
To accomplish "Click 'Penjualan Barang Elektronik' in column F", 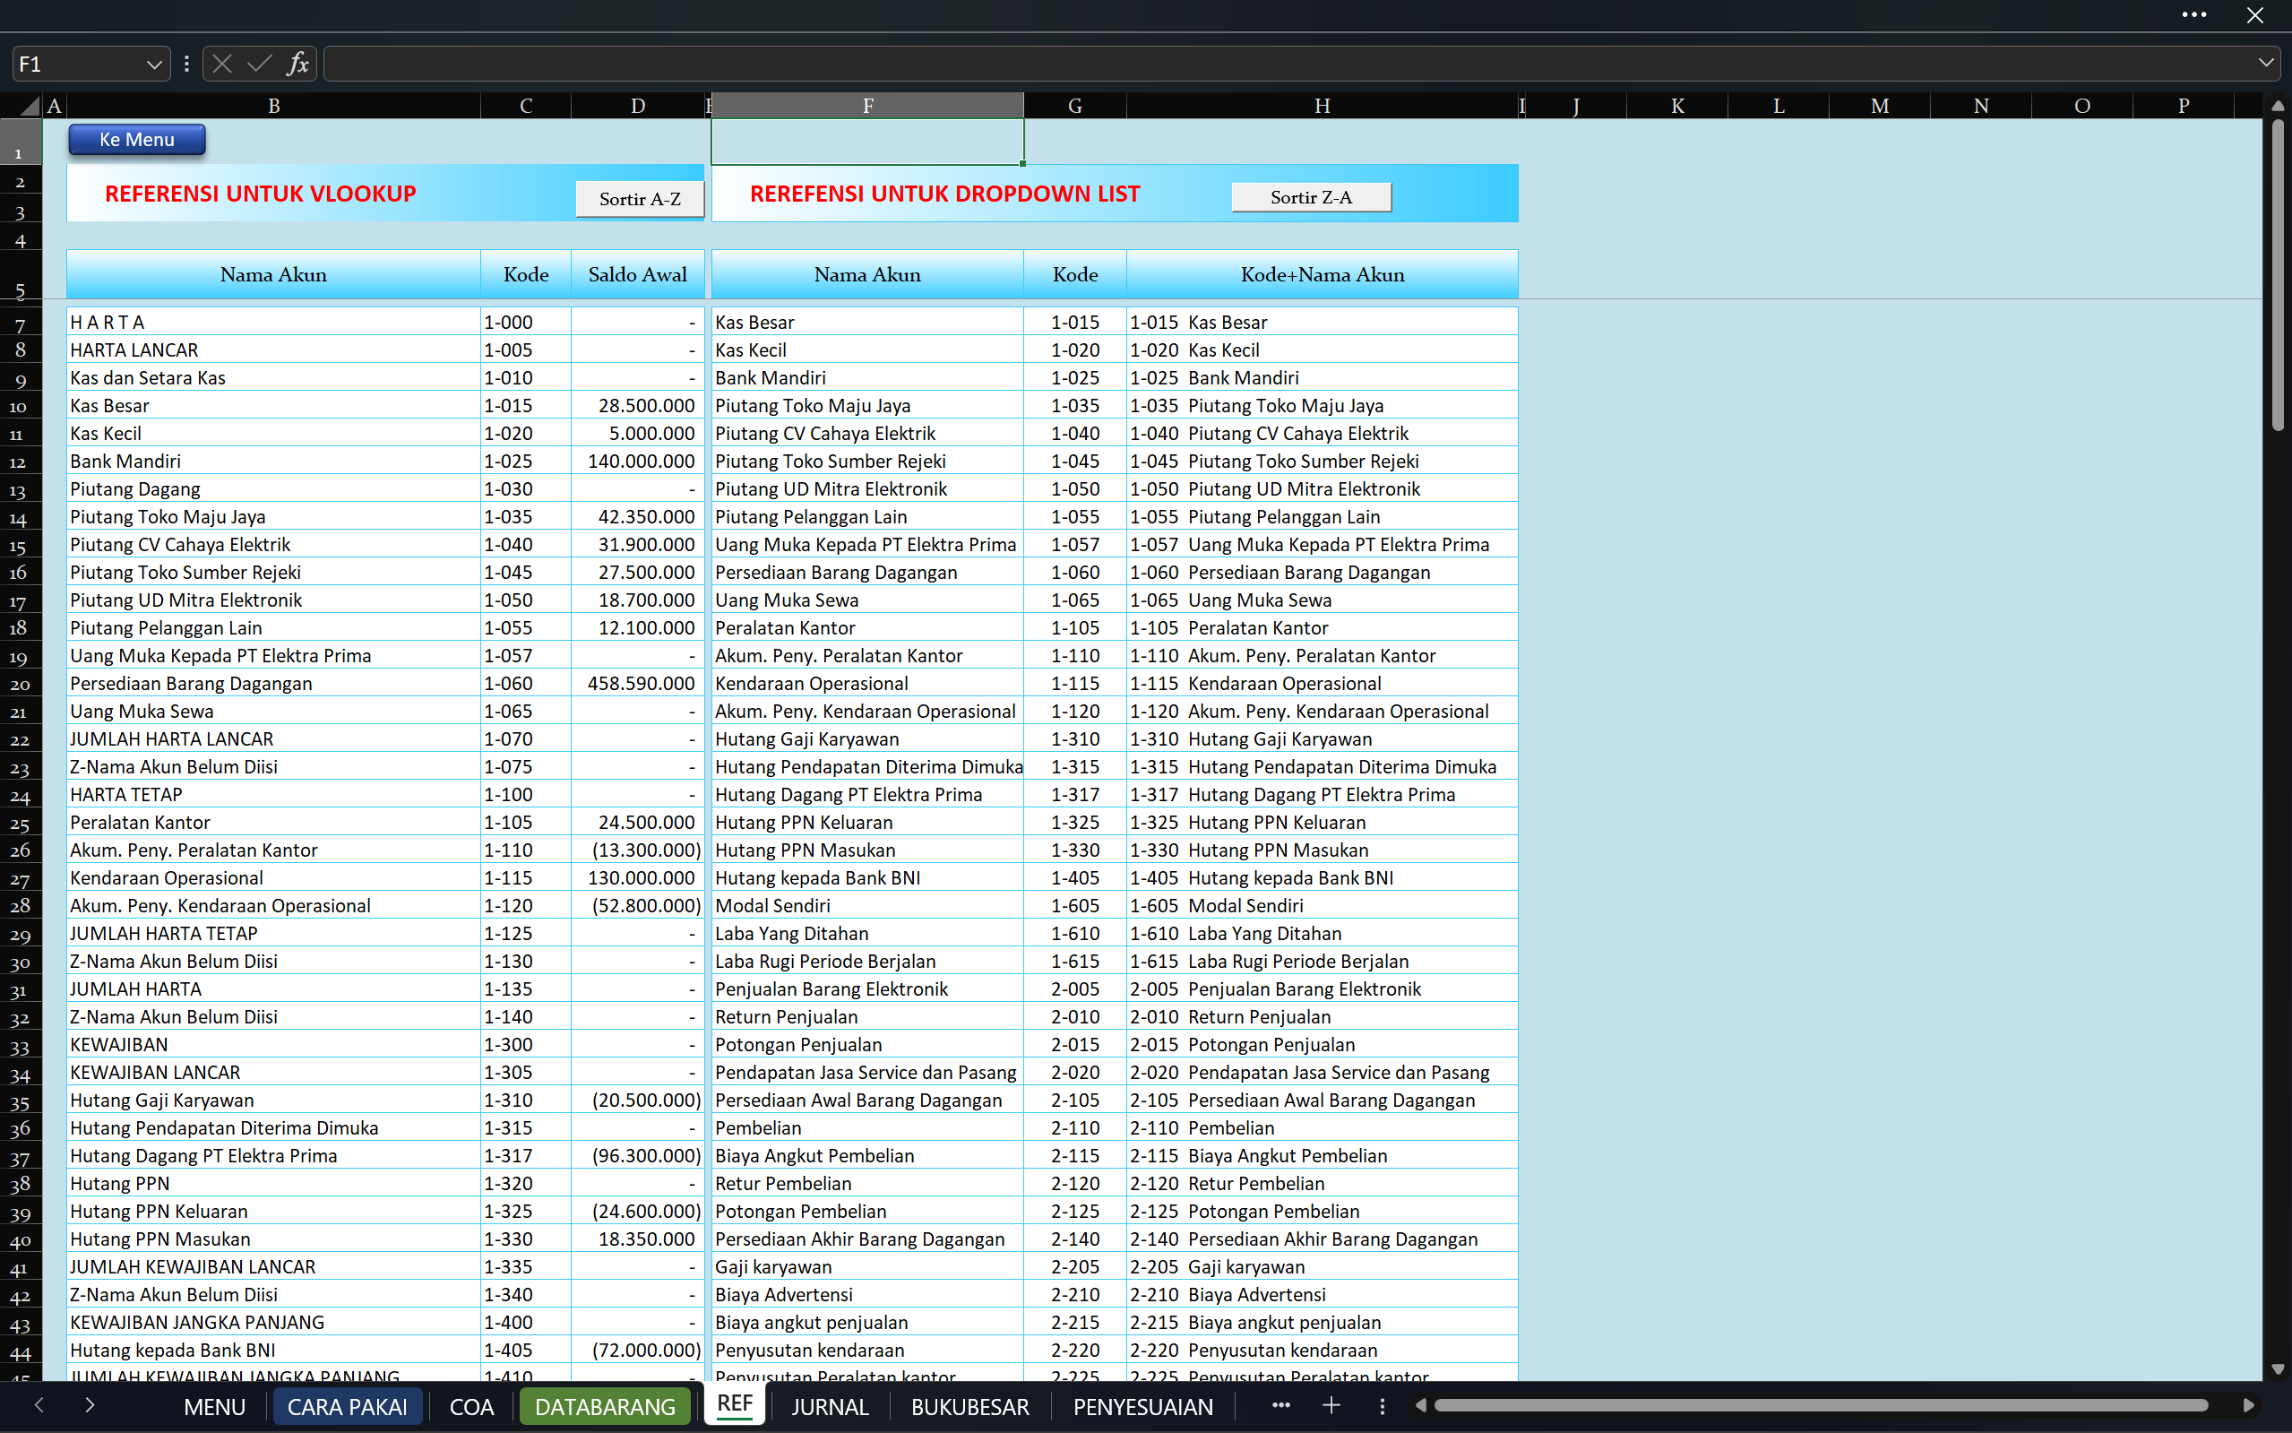I will (x=867, y=989).
